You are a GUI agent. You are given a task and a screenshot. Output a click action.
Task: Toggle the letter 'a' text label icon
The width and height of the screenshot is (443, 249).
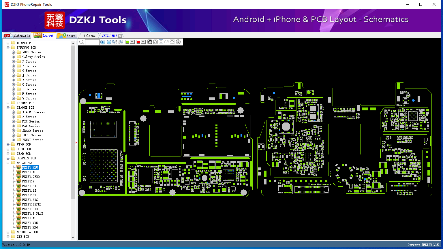point(155,42)
